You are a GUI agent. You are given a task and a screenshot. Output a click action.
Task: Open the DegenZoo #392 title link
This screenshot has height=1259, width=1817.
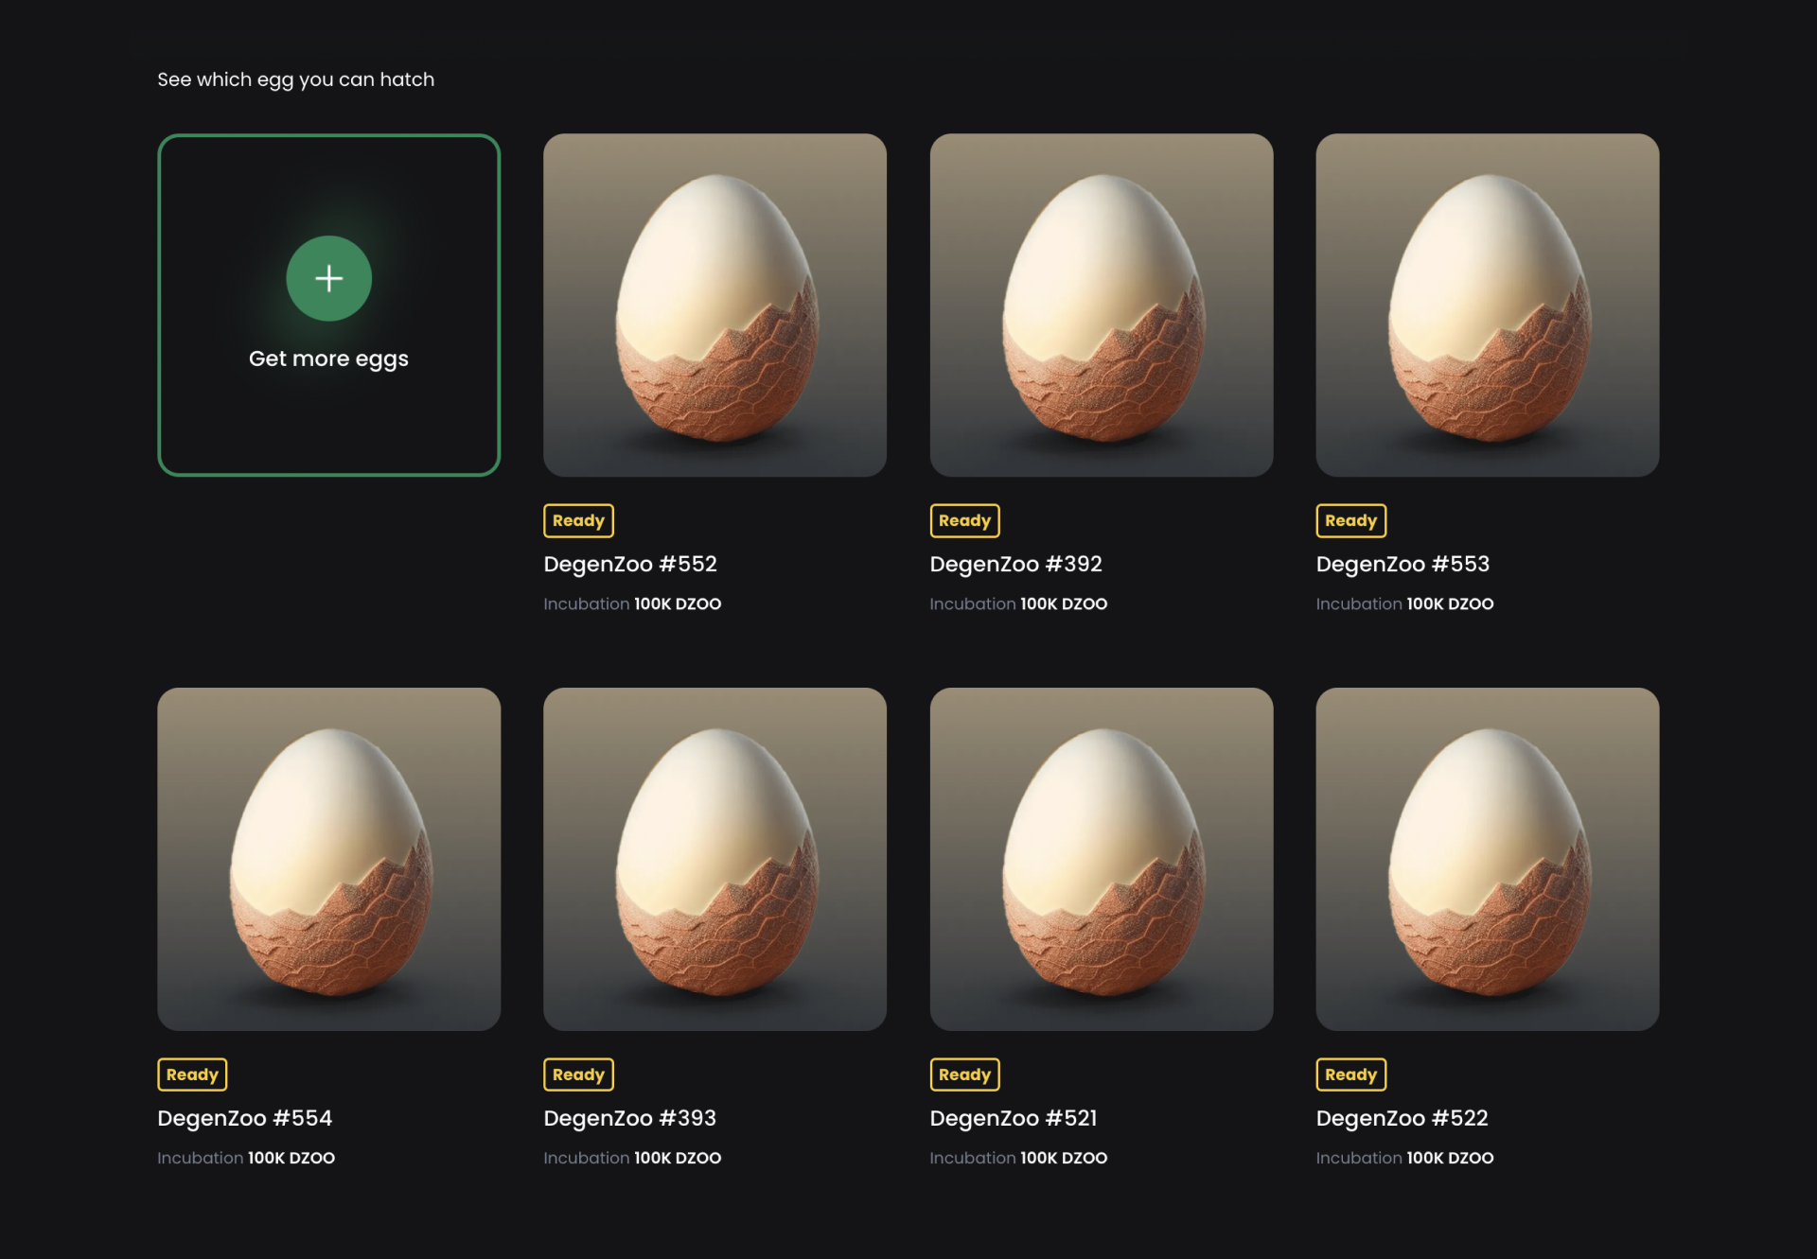pyautogui.click(x=1015, y=564)
